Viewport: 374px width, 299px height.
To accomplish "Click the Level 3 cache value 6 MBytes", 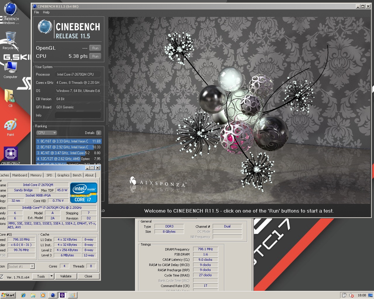I will (x=67, y=255).
